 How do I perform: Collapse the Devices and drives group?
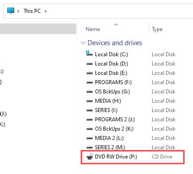(83, 43)
